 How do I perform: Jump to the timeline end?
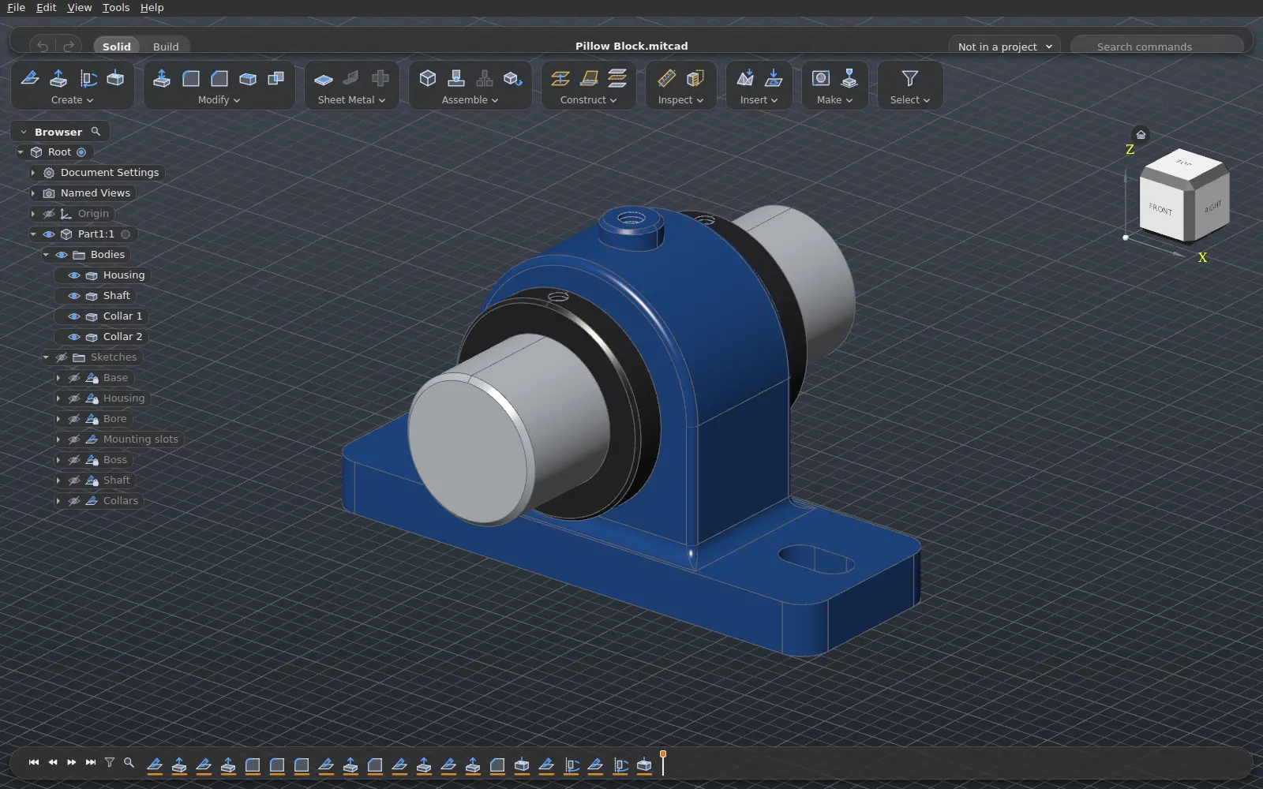pyautogui.click(x=91, y=762)
